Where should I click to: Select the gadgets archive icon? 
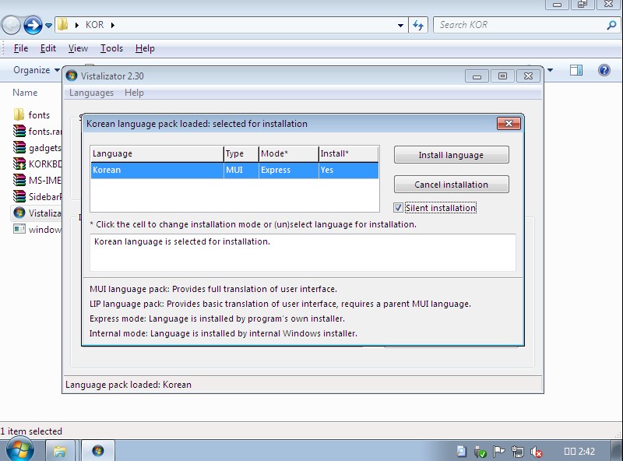point(19,147)
